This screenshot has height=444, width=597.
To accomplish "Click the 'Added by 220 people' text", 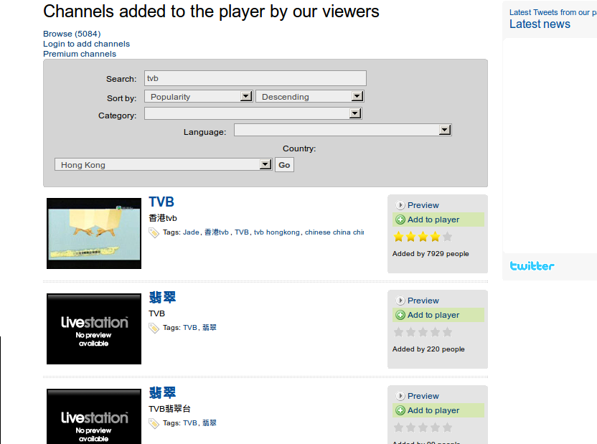I will point(428,349).
